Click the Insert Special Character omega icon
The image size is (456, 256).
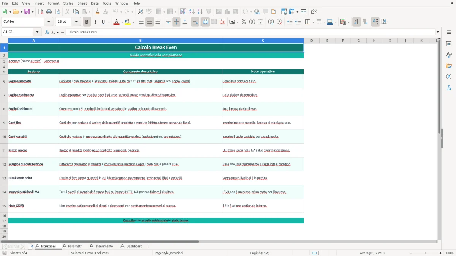tap(245, 12)
